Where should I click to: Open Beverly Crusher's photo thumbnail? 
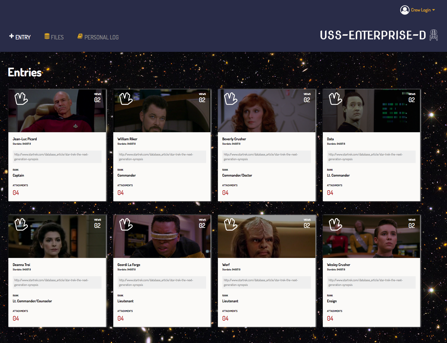[x=267, y=111]
